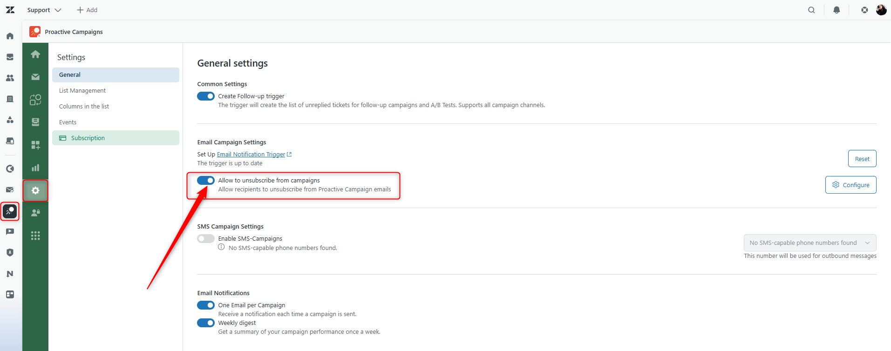Open the user lock icon in green bar

click(35, 213)
